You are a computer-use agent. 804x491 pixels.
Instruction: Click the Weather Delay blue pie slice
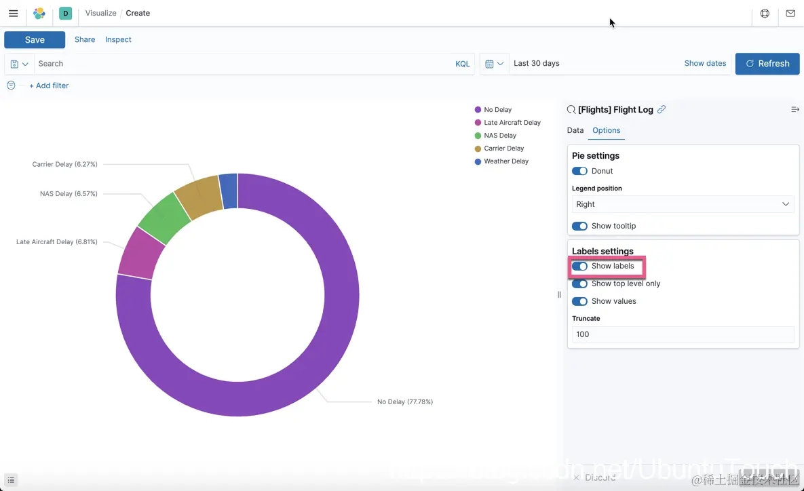[229, 191]
